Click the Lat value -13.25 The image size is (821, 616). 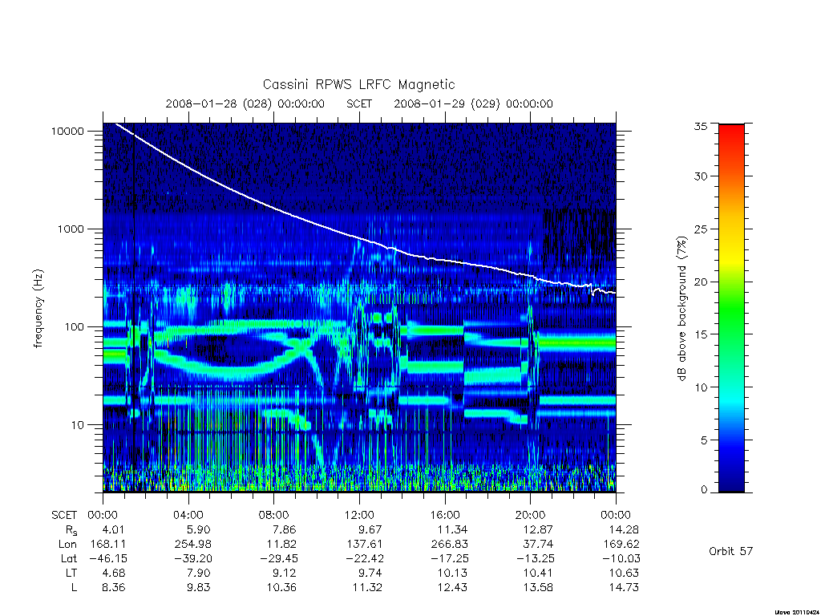point(536,558)
